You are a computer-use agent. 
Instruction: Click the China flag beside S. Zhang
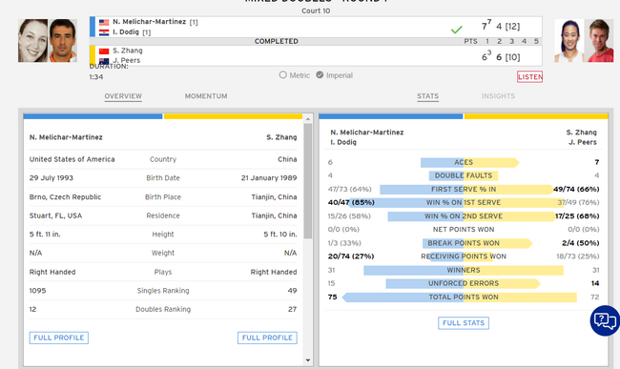[104, 51]
